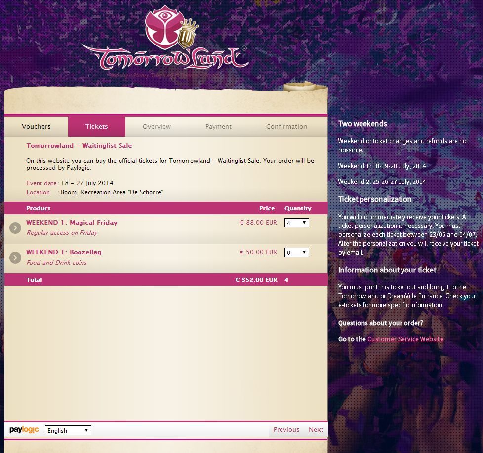
Task: Open the Payment step tab
Action: click(x=218, y=127)
